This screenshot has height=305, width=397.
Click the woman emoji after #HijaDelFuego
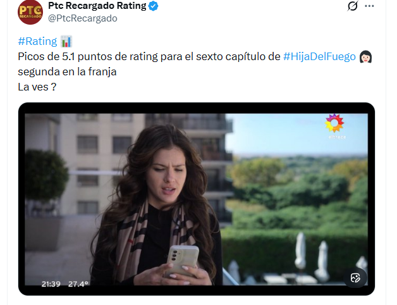pos(365,57)
